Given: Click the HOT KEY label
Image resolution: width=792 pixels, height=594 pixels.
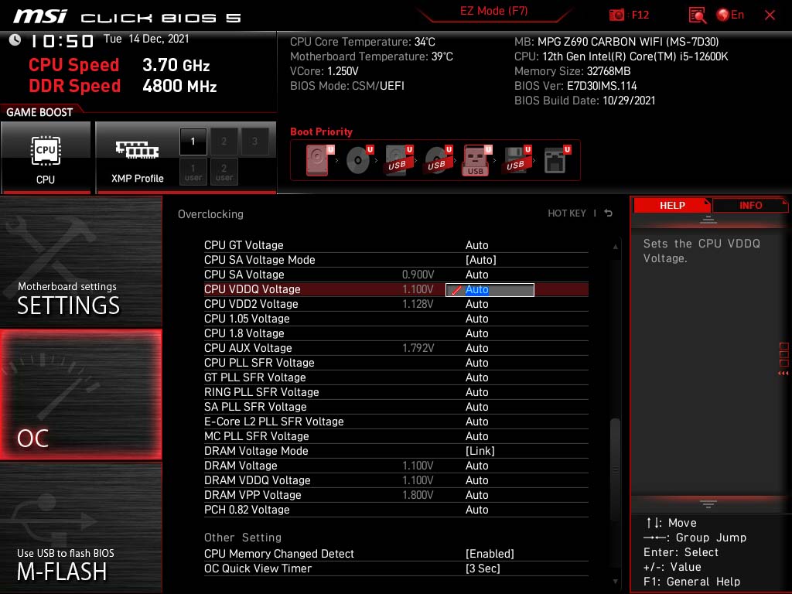Looking at the screenshot, I should click(x=567, y=213).
